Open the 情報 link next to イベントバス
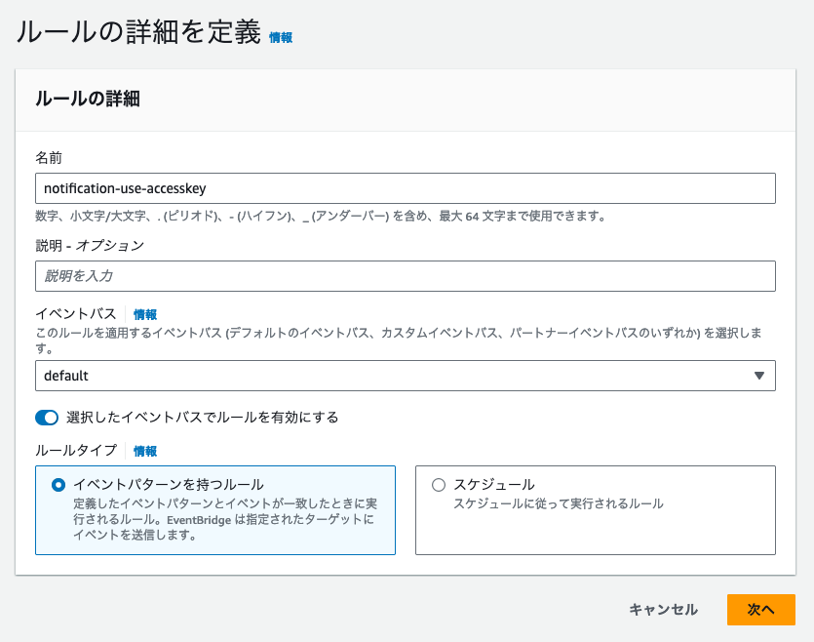The width and height of the screenshot is (814, 642). [x=145, y=314]
